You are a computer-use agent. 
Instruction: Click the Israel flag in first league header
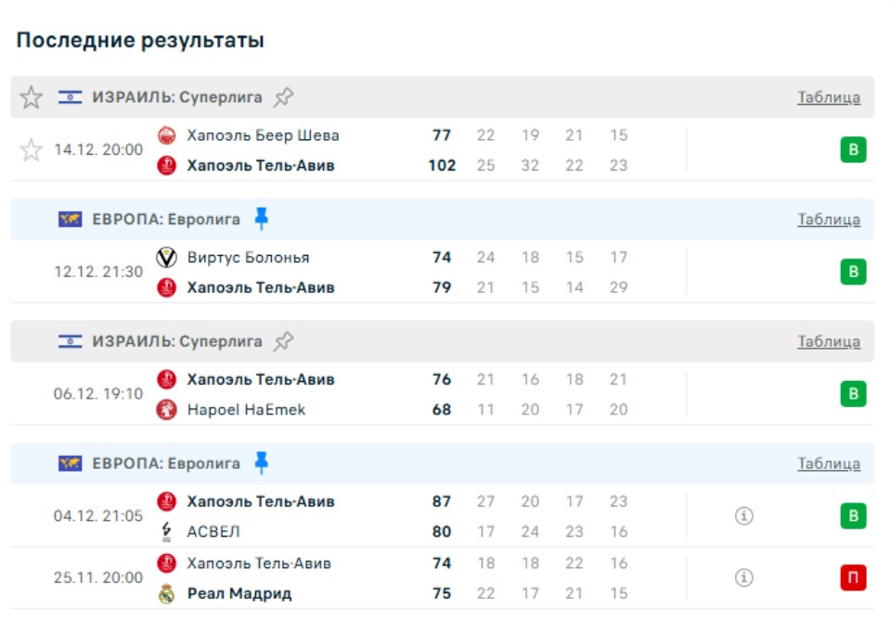[x=70, y=97]
